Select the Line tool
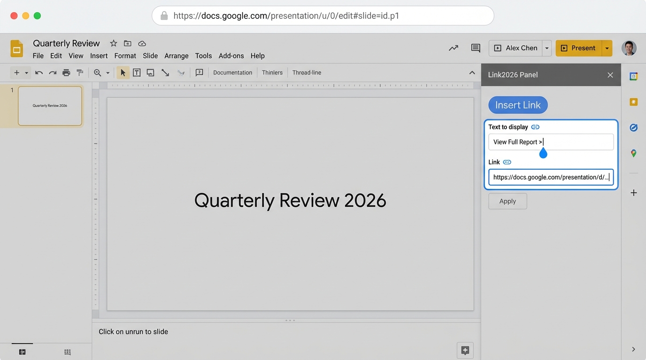 pyautogui.click(x=165, y=73)
